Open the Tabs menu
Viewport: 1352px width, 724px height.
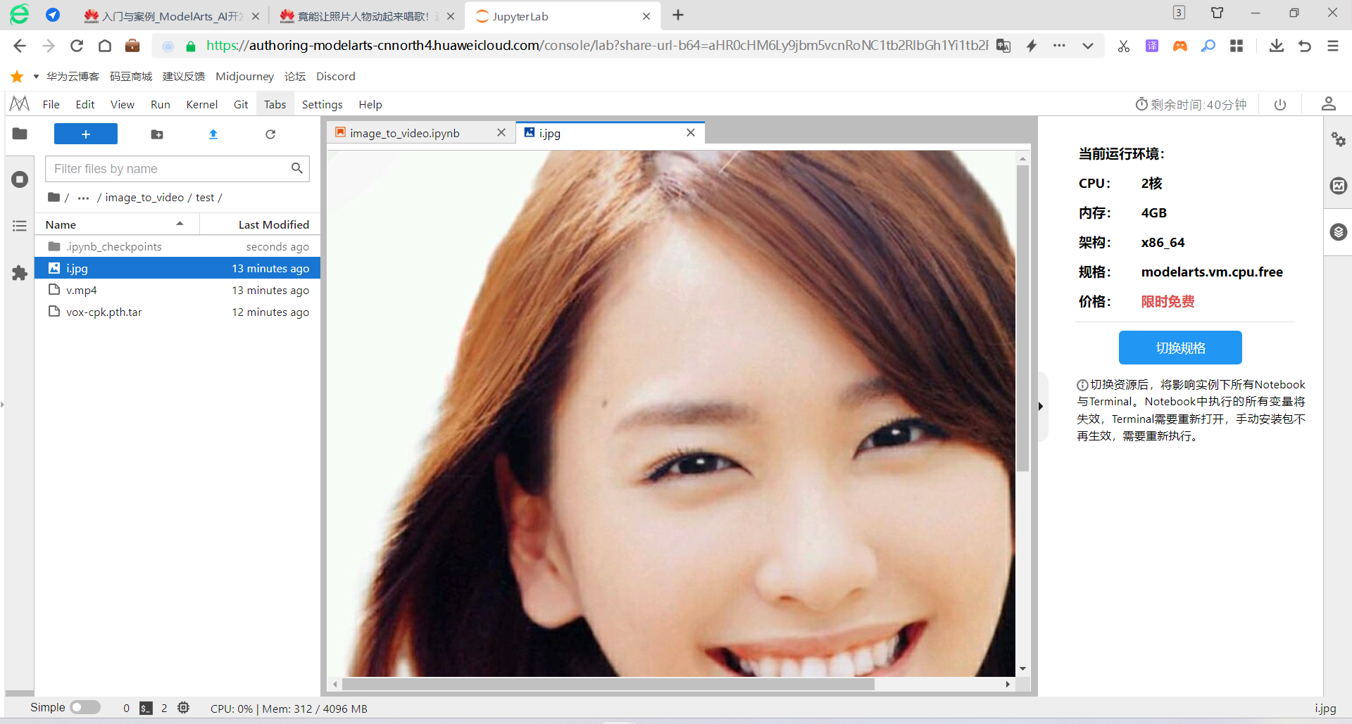(275, 105)
